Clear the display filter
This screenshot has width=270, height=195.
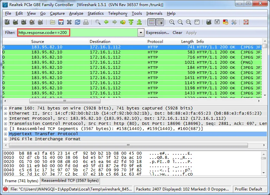(x=177, y=33)
